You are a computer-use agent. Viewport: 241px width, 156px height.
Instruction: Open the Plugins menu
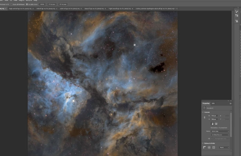point(21,0)
